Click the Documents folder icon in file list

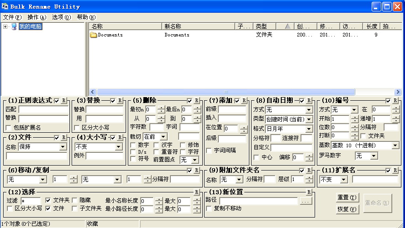pyautogui.click(x=93, y=35)
